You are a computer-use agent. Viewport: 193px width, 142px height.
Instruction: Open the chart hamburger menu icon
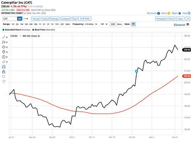pos(188,33)
